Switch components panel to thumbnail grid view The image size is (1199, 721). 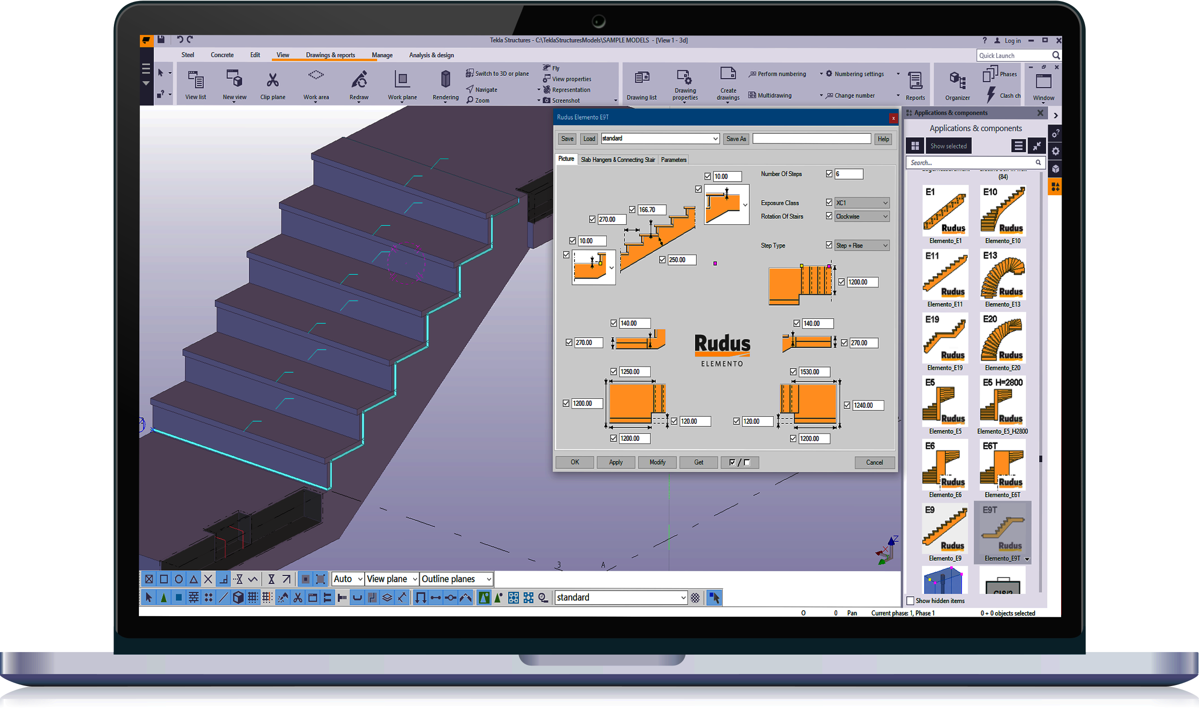coord(915,146)
